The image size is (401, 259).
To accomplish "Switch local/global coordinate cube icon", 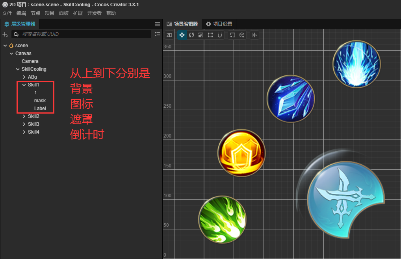I will pyautogui.click(x=242, y=35).
